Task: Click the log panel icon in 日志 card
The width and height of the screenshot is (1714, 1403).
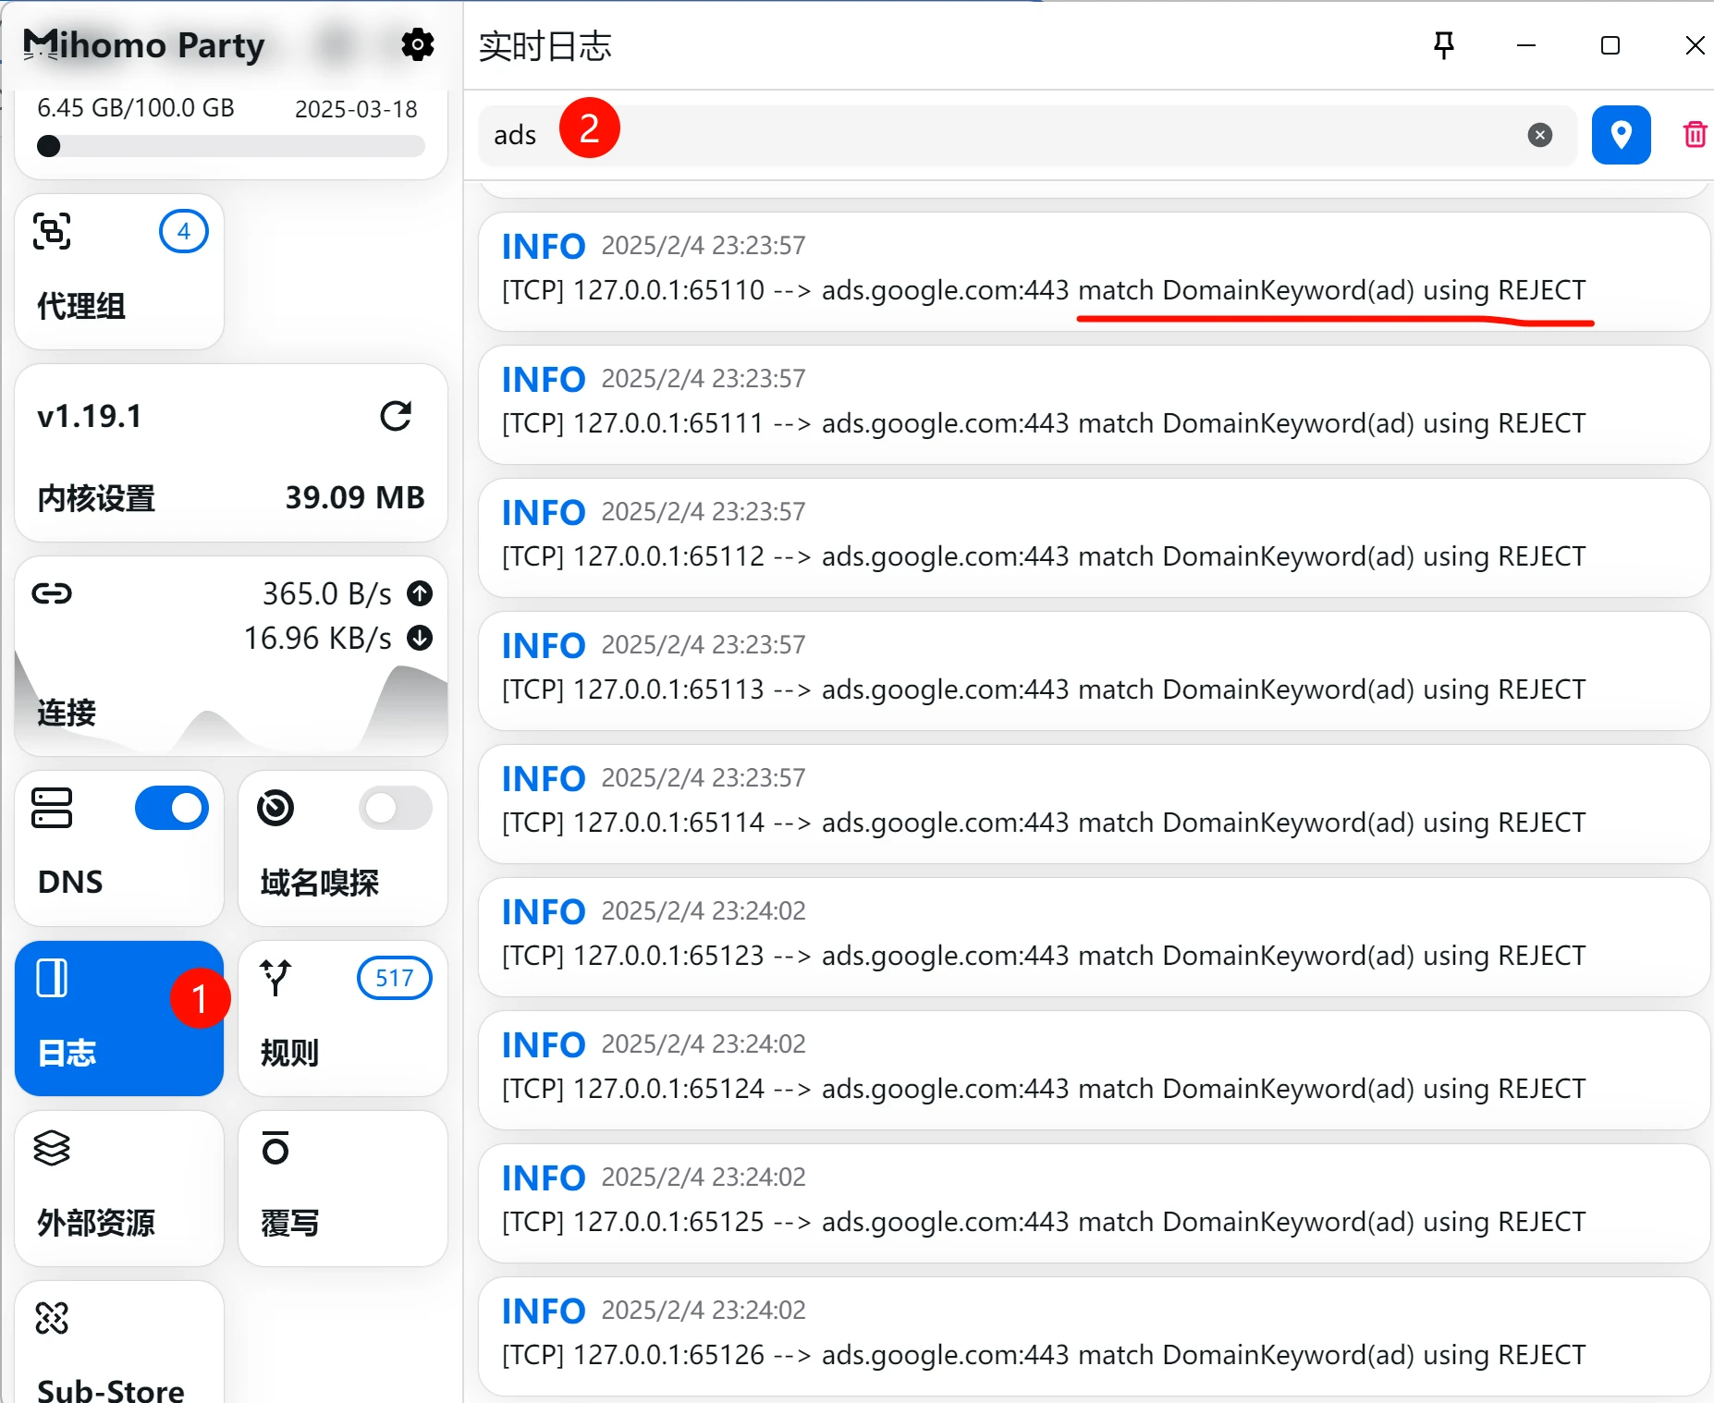Action: [52, 978]
